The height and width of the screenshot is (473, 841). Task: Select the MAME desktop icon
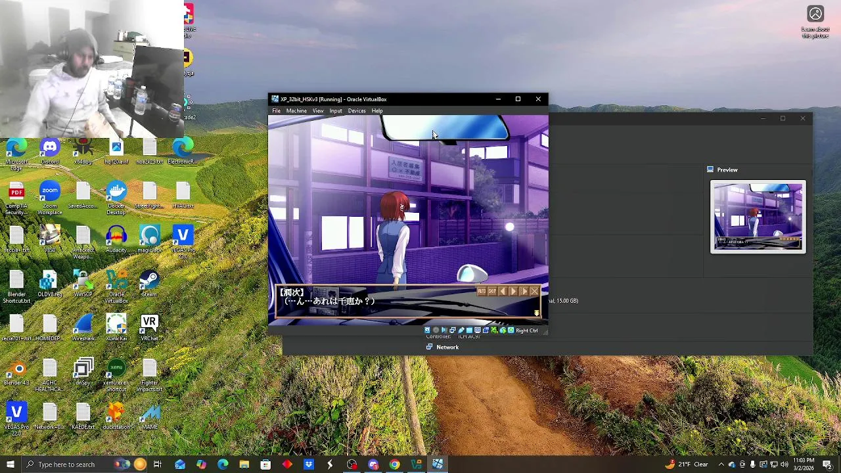coord(149,416)
